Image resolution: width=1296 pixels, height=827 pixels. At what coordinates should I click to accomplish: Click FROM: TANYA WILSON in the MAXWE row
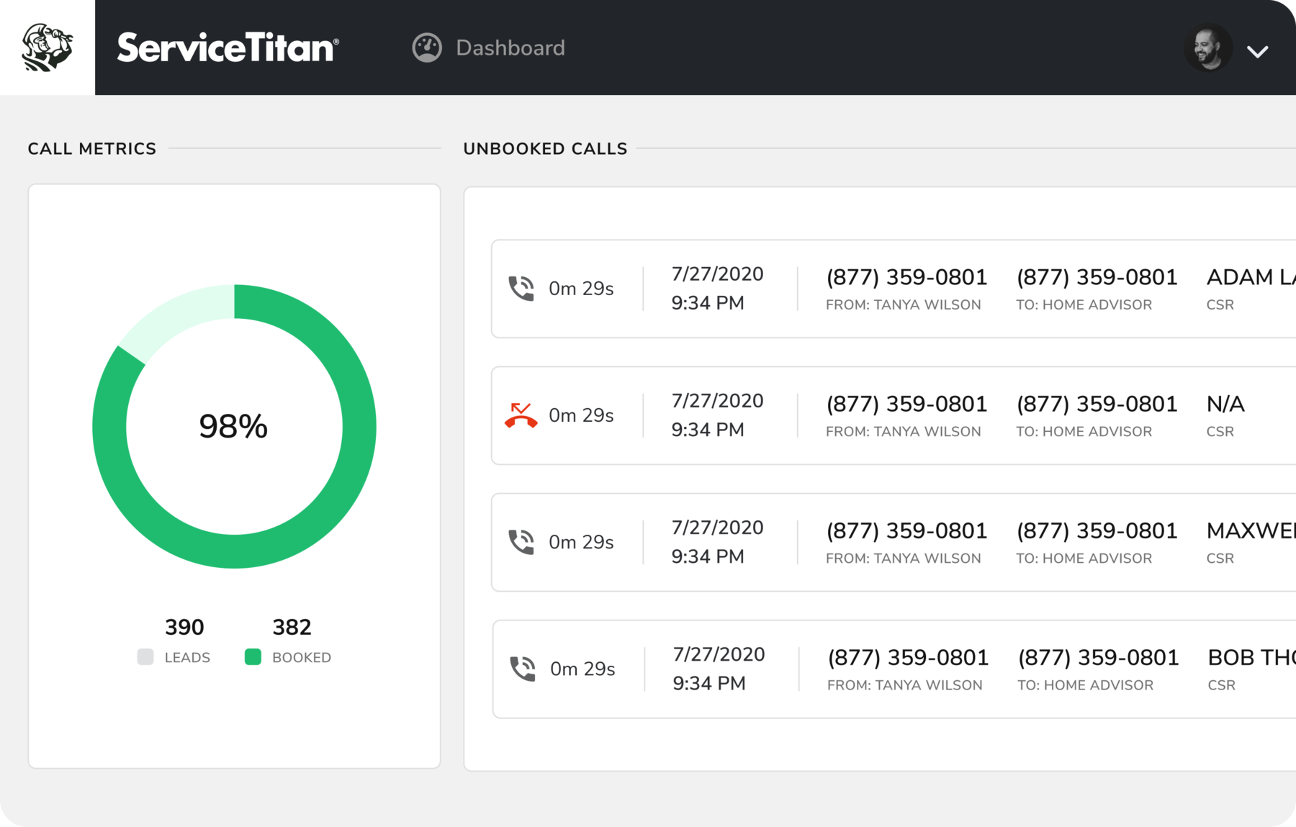click(904, 558)
